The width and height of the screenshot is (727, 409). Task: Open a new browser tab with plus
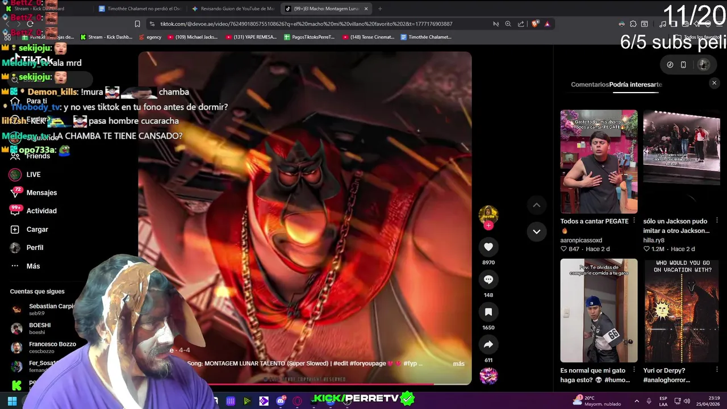(380, 9)
